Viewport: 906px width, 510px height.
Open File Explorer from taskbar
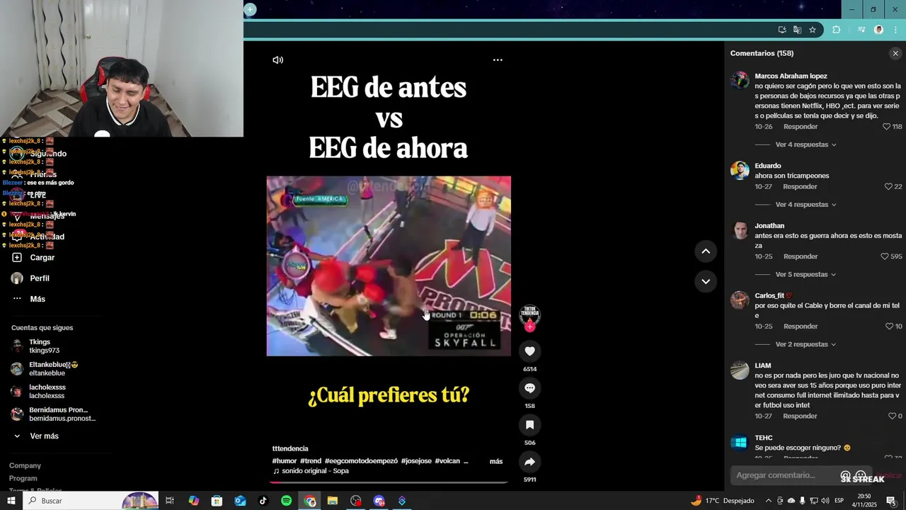(333, 501)
